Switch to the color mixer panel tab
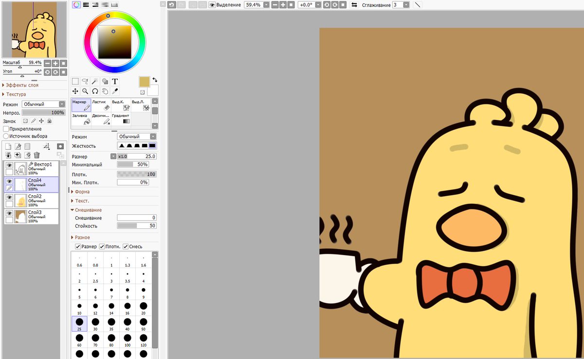The image size is (584, 359). [x=105, y=4]
